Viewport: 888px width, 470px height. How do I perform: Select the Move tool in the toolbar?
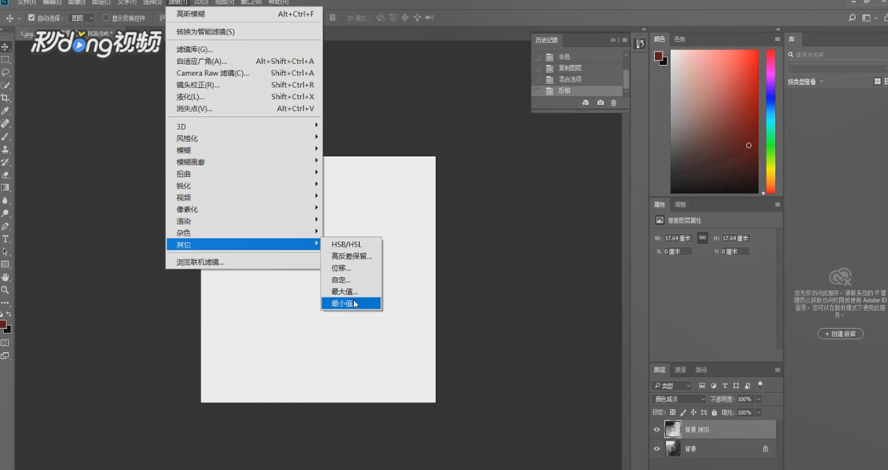click(5, 47)
